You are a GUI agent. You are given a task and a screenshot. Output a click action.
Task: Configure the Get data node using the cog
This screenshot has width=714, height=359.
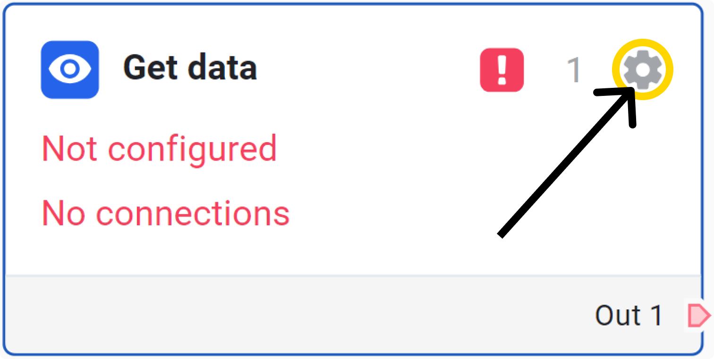click(x=642, y=70)
